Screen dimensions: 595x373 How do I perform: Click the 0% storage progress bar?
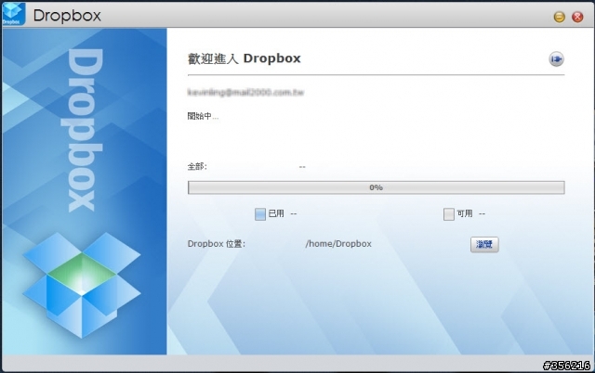click(376, 187)
